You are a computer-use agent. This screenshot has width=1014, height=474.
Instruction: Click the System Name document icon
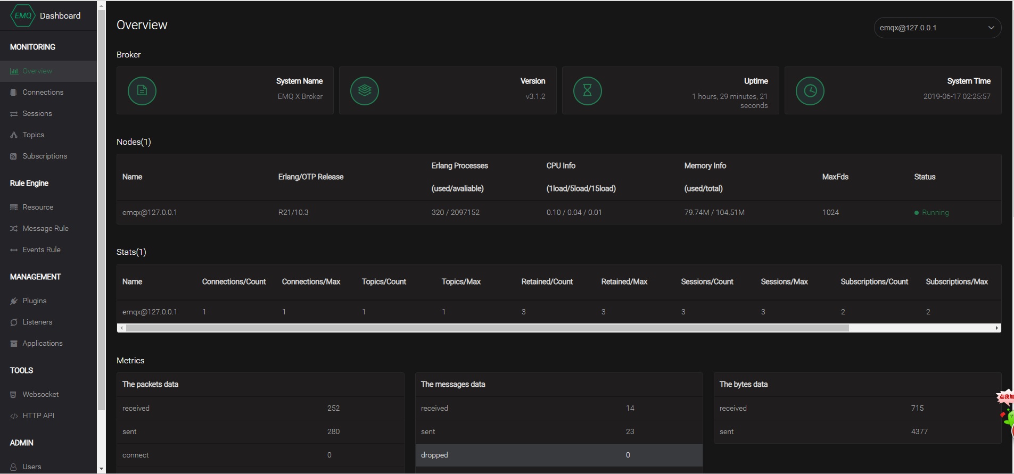[142, 90]
